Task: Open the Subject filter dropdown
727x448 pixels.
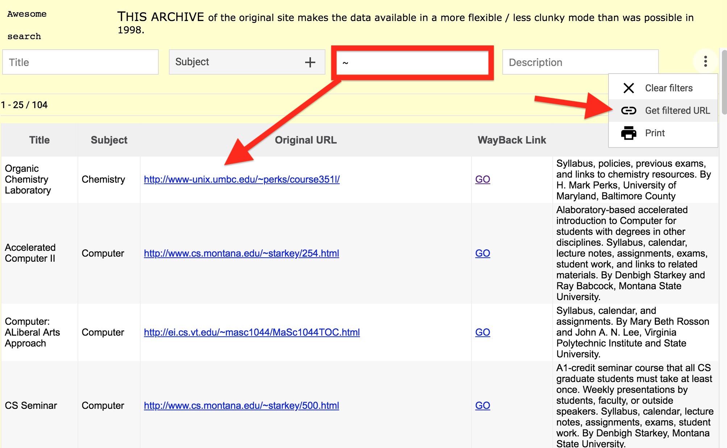Action: click(x=217, y=62)
